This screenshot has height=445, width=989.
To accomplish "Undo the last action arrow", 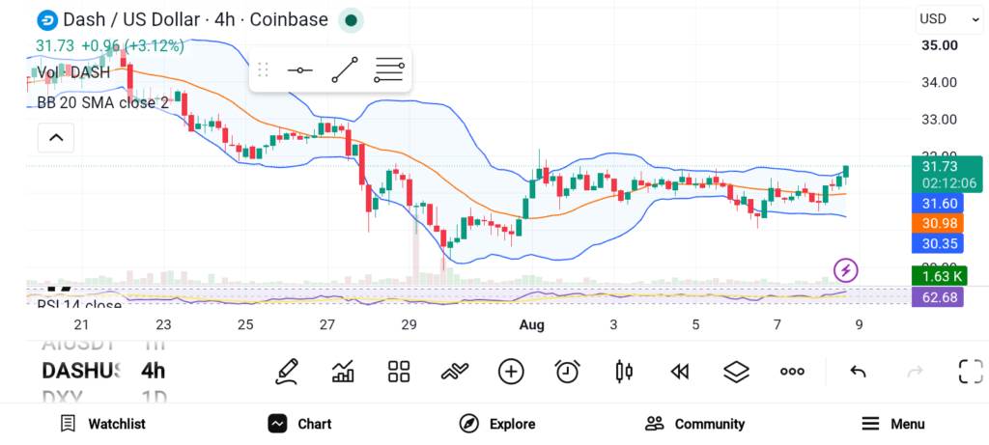I will (858, 372).
